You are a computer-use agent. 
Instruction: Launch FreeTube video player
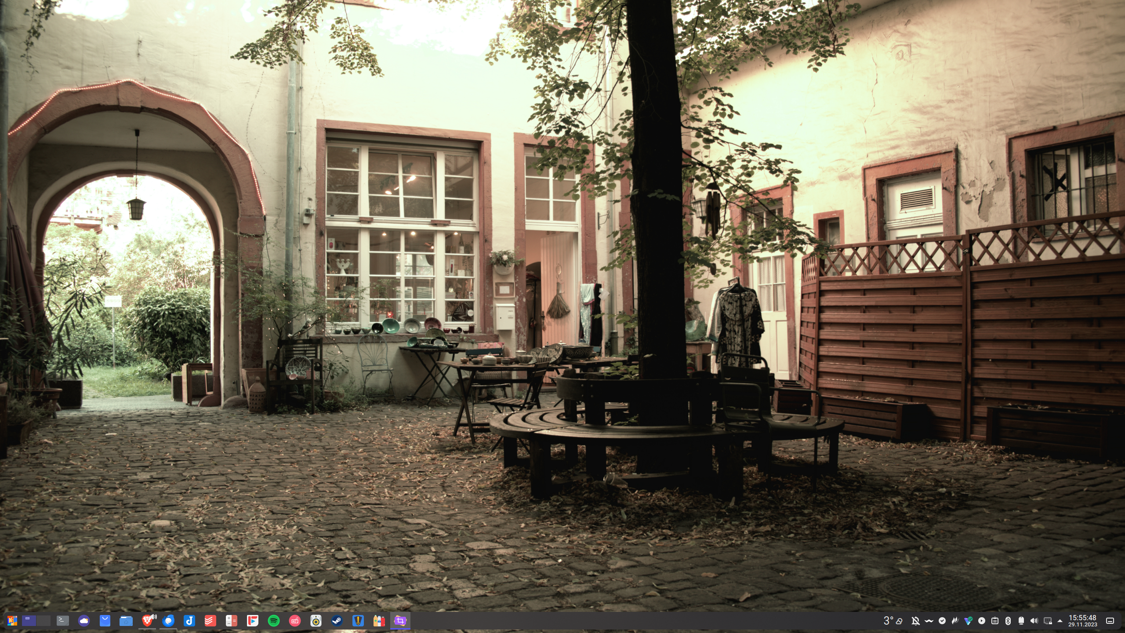(252, 622)
